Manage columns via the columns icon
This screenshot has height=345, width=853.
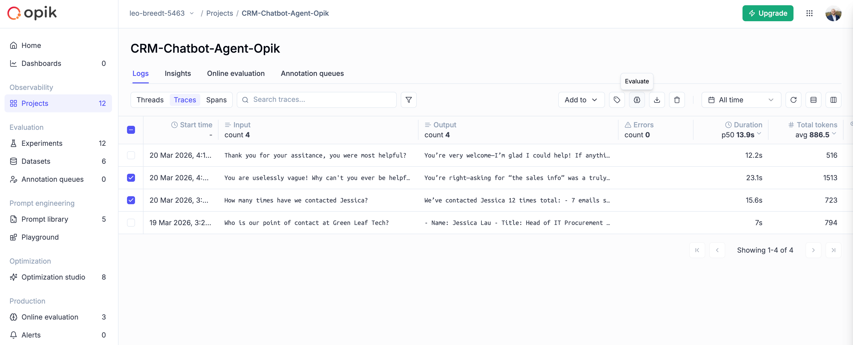(834, 100)
